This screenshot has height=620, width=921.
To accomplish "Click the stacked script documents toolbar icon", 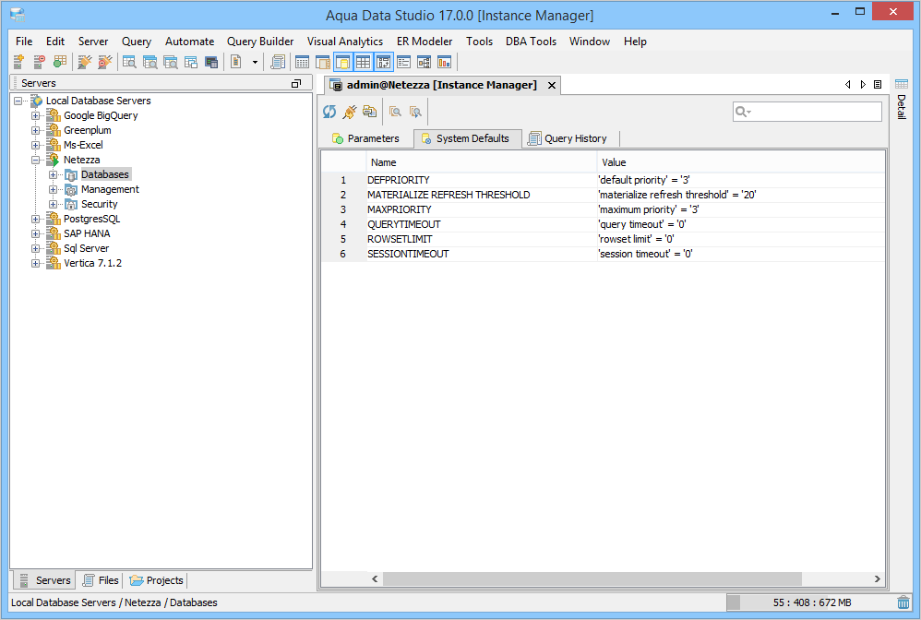I will [278, 62].
